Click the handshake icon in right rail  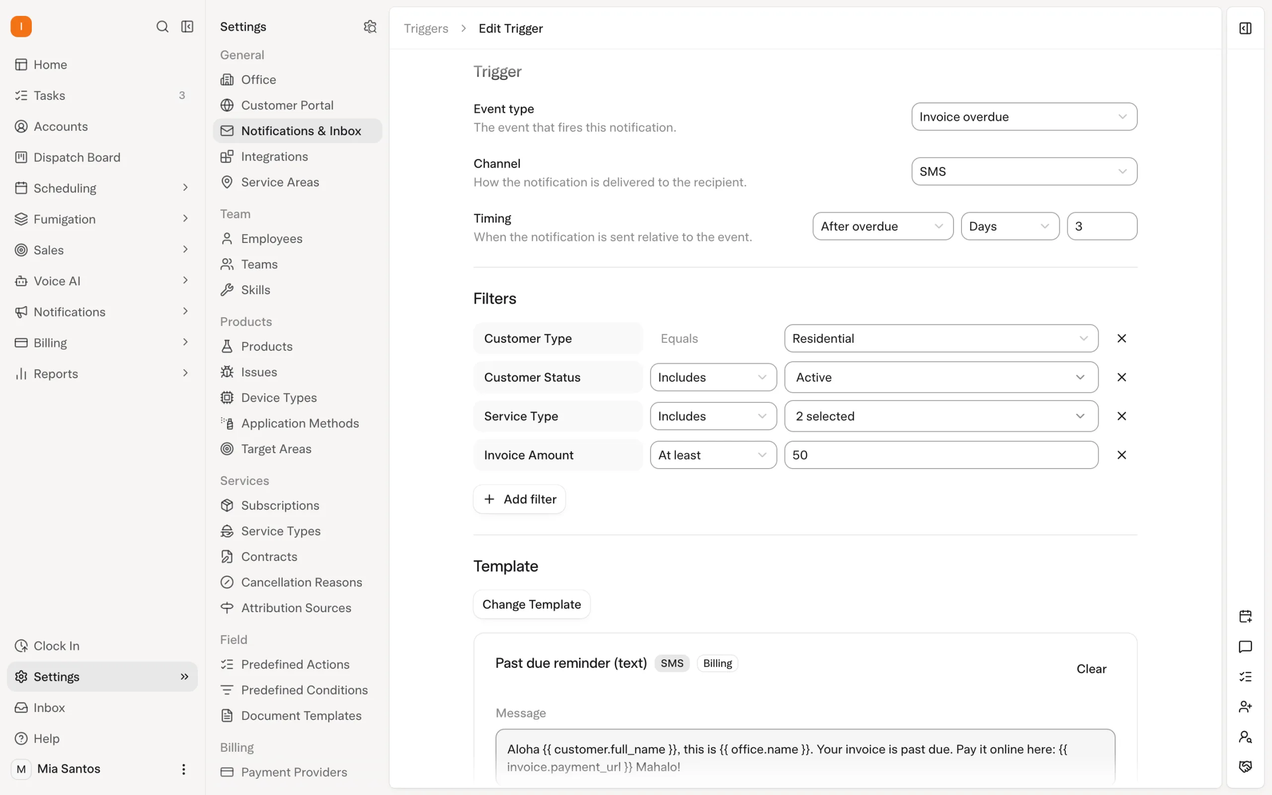pyautogui.click(x=1245, y=767)
